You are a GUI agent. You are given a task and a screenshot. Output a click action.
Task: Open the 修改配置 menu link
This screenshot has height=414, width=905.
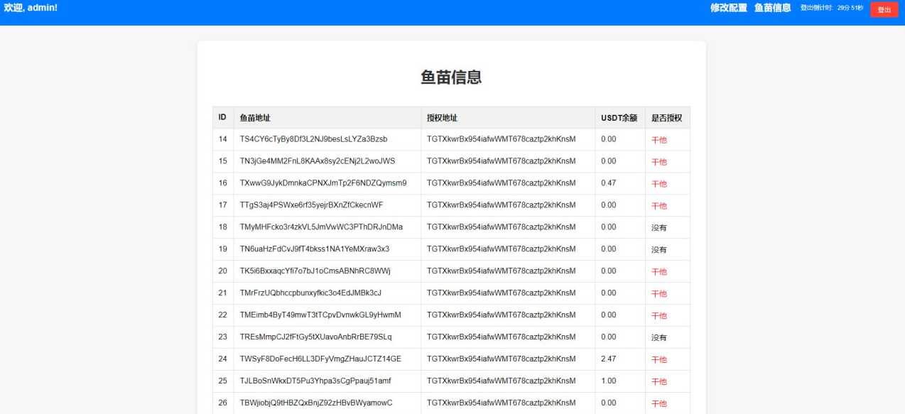729,8
